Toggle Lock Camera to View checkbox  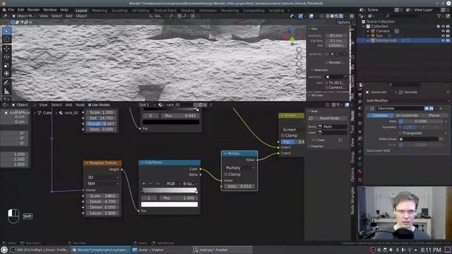[326, 87]
